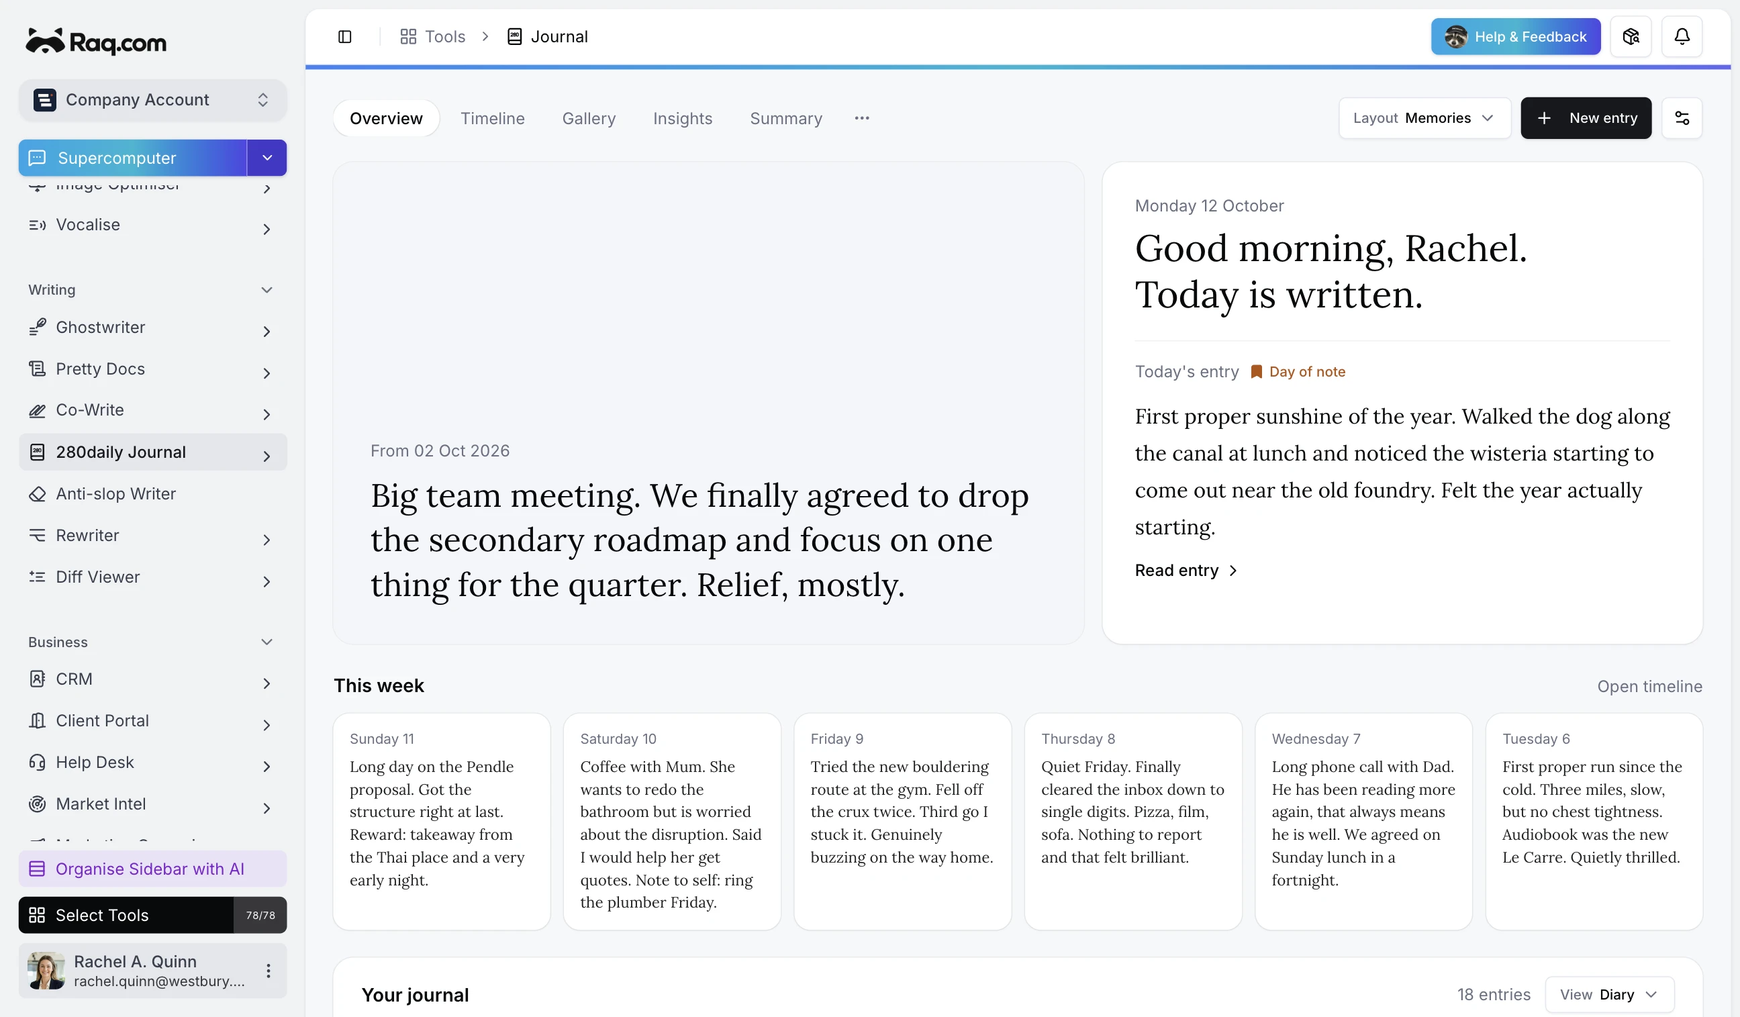The width and height of the screenshot is (1740, 1017).
Task: Open Pretty Docs in sidebar
Action: (x=152, y=369)
